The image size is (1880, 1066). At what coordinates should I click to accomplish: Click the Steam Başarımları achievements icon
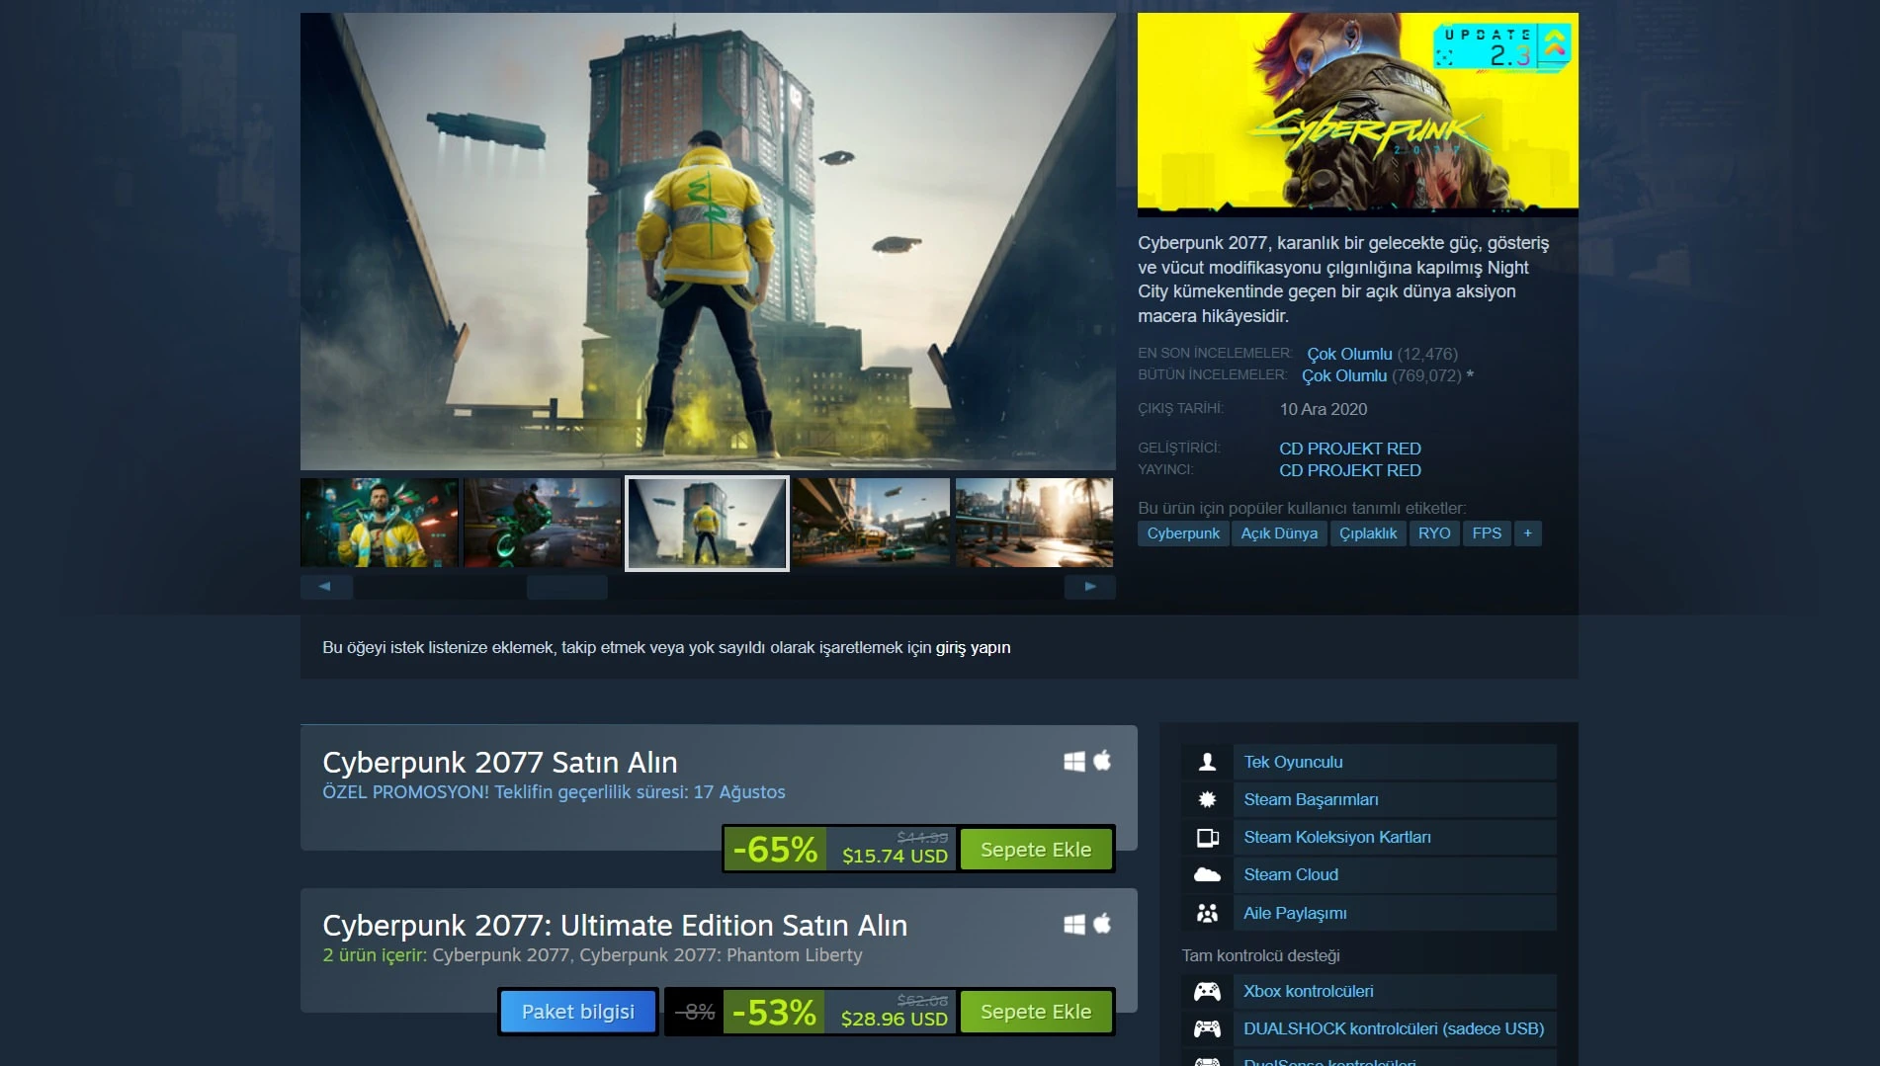pyautogui.click(x=1207, y=799)
